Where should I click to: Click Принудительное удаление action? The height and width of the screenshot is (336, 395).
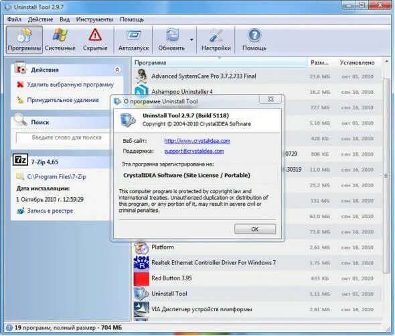point(63,100)
